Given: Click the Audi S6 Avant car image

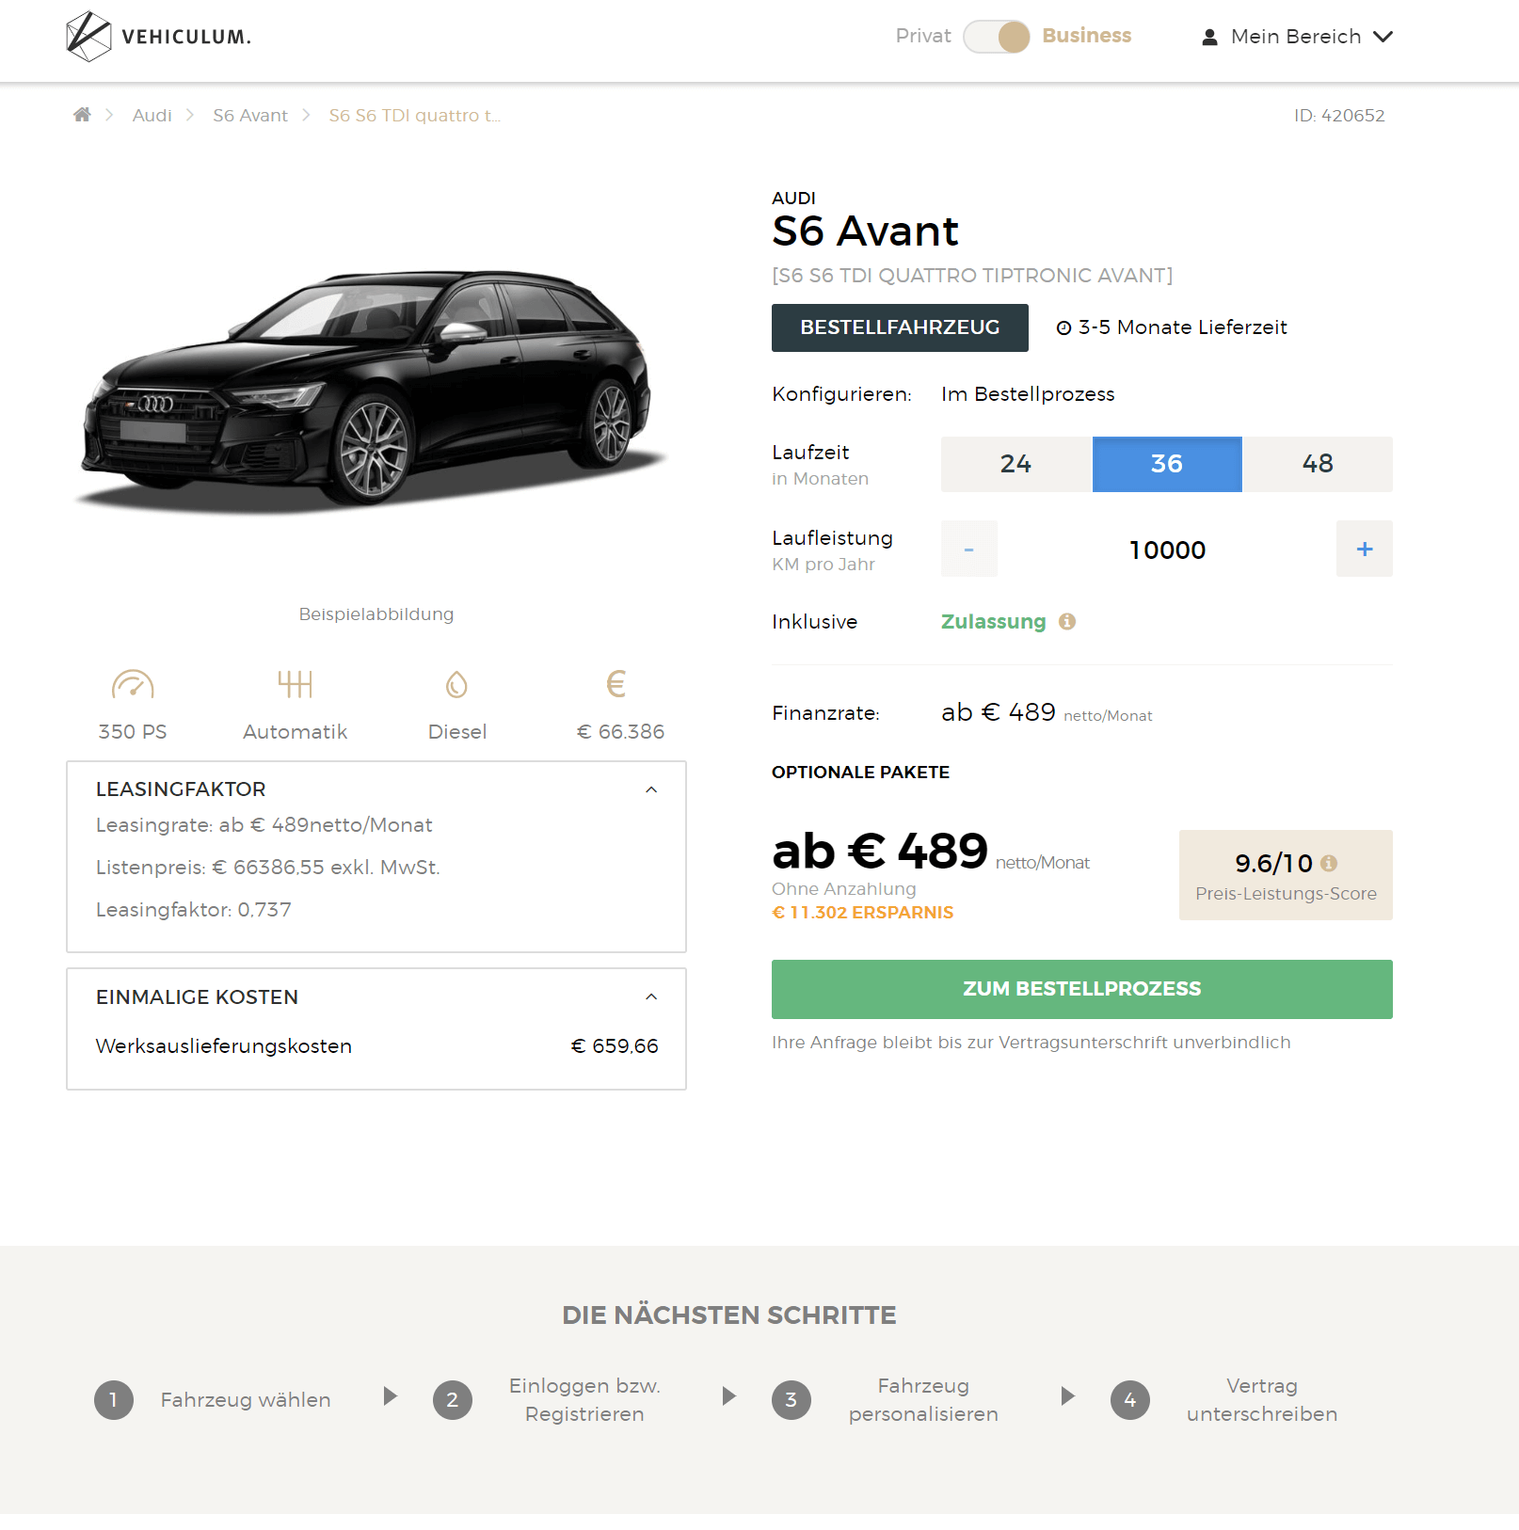Looking at the screenshot, I should pos(372,390).
